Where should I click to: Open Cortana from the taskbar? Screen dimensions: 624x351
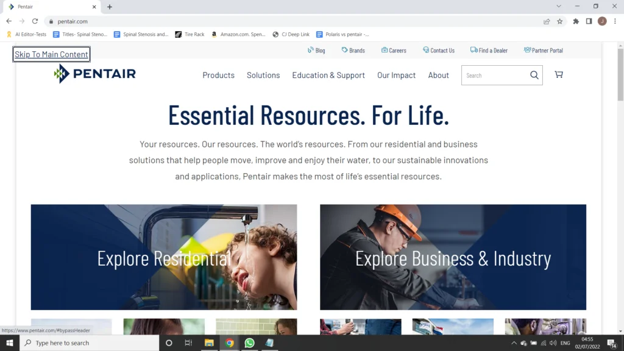(169, 342)
